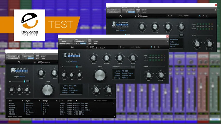This screenshot has height=124, width=221.
Task: Click Attack knob in Lexy Vocal Hall window
Action: click(41, 73)
